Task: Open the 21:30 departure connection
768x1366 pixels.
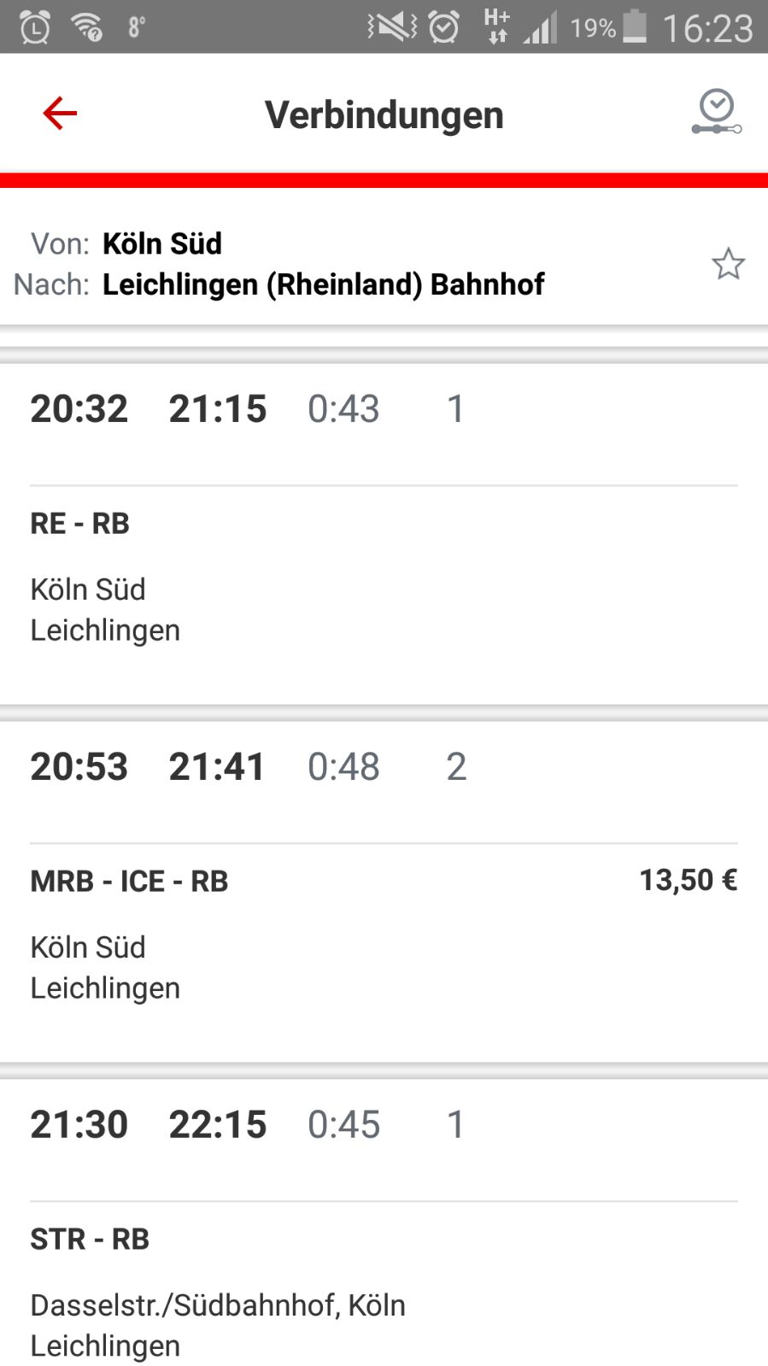Action: pyautogui.click(x=79, y=1125)
